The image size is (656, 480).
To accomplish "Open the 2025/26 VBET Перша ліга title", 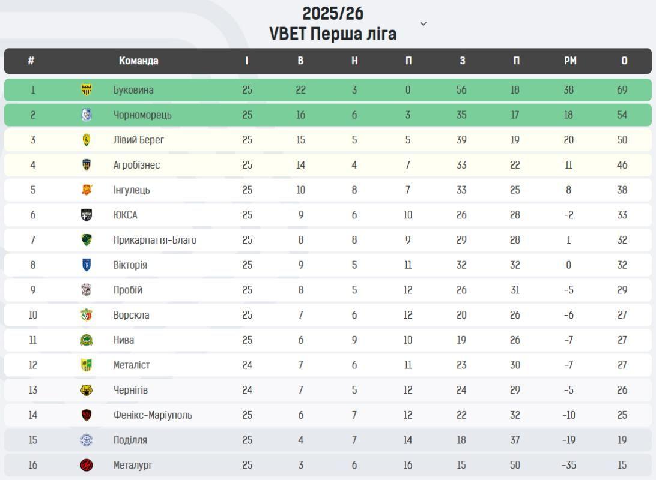I will click(x=333, y=24).
